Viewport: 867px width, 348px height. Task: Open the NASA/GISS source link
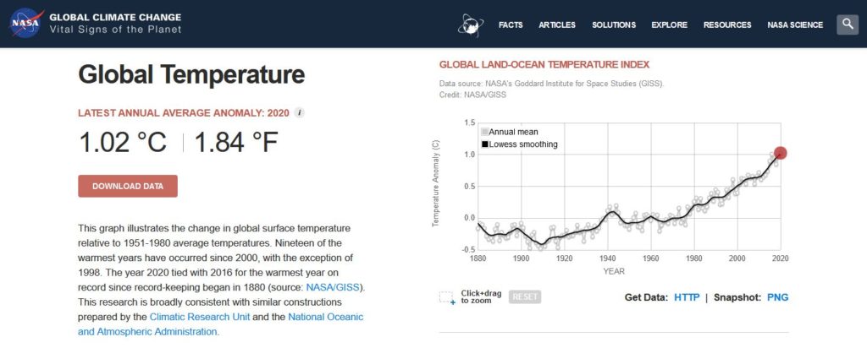[335, 287]
